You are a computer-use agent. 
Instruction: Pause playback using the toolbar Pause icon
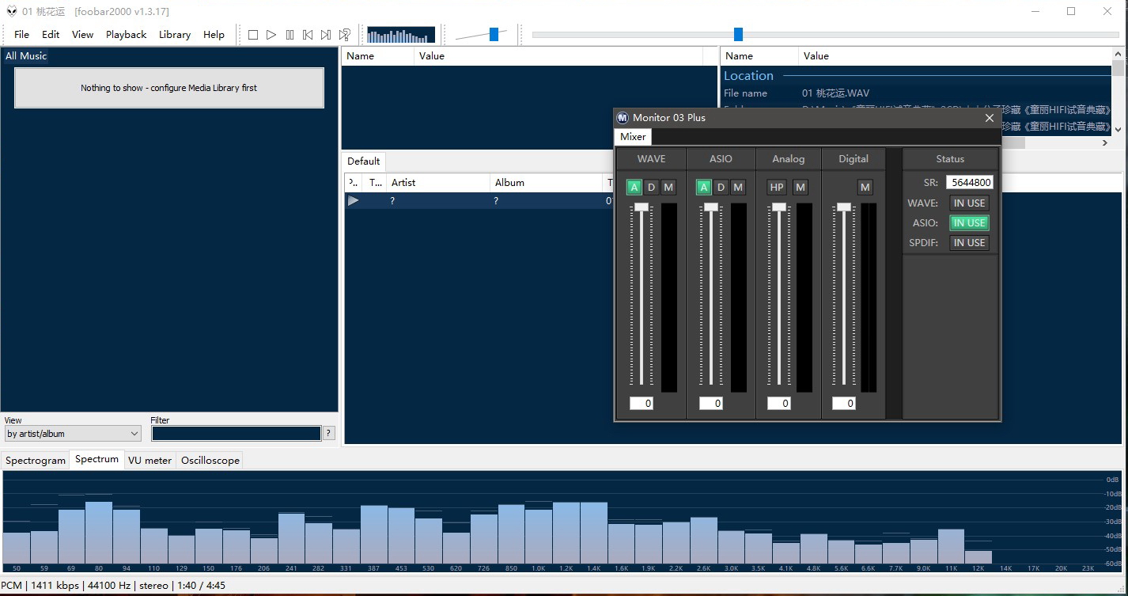tap(290, 35)
